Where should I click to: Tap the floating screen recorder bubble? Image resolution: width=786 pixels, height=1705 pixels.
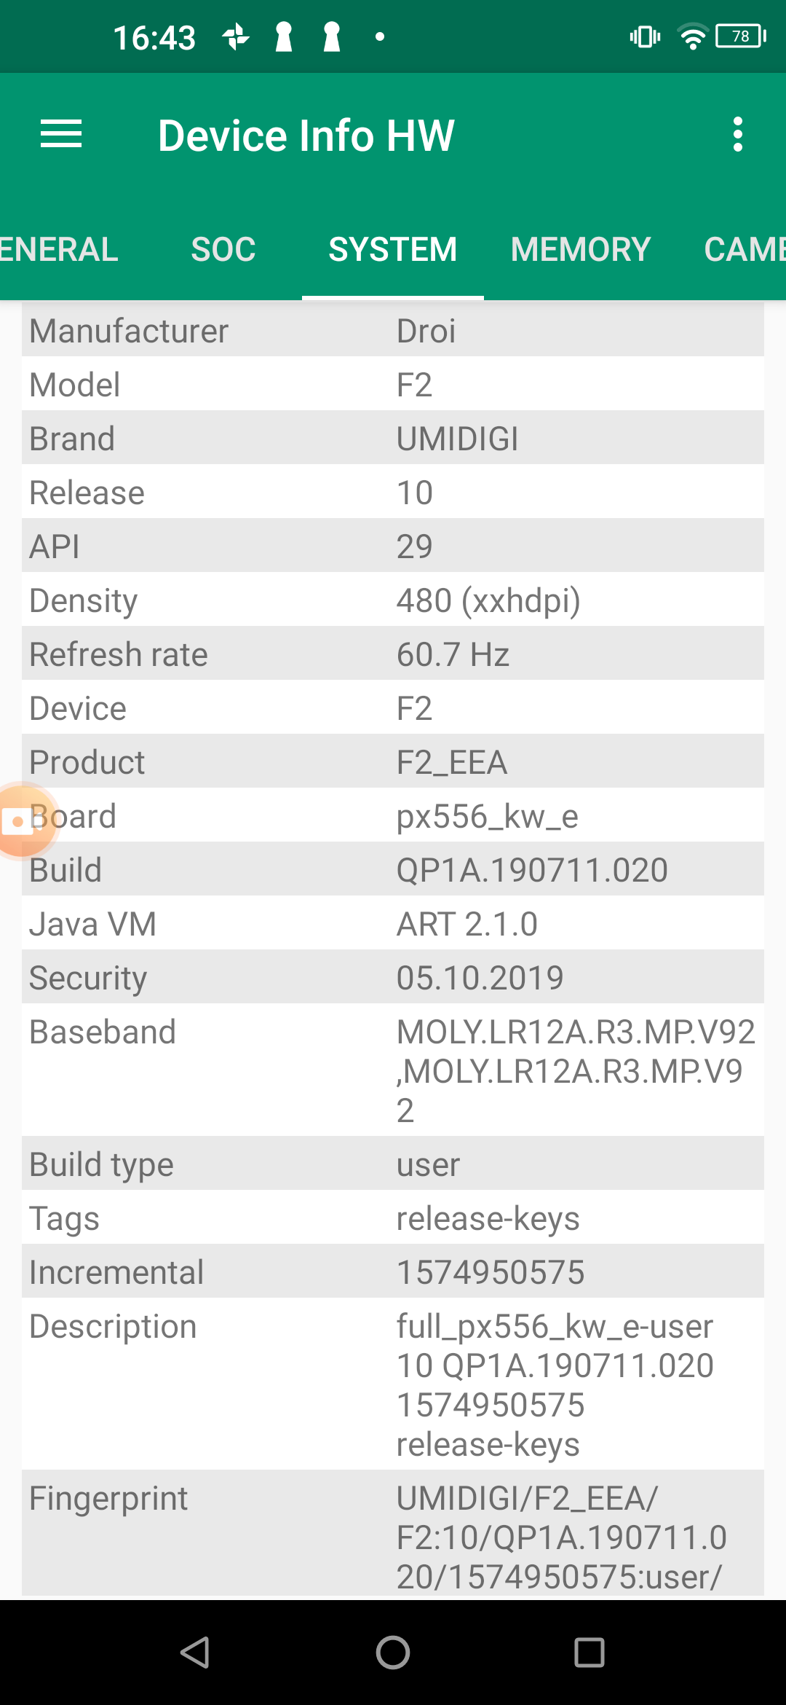pyautogui.click(x=22, y=821)
